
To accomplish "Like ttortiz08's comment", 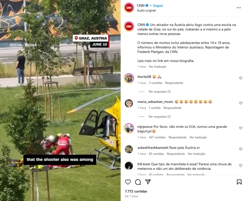I will point(241,78).
